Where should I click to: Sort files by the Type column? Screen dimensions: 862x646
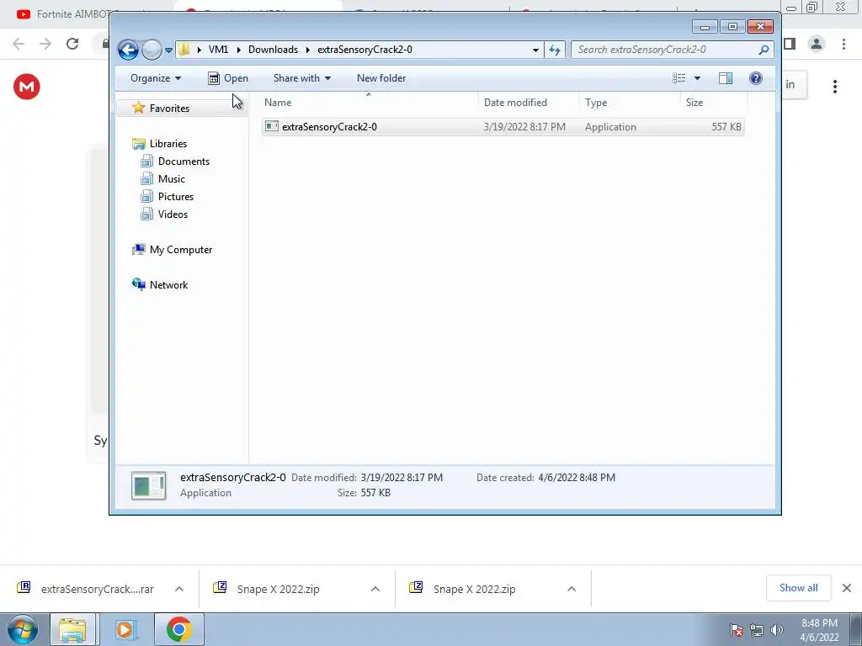coord(630,102)
